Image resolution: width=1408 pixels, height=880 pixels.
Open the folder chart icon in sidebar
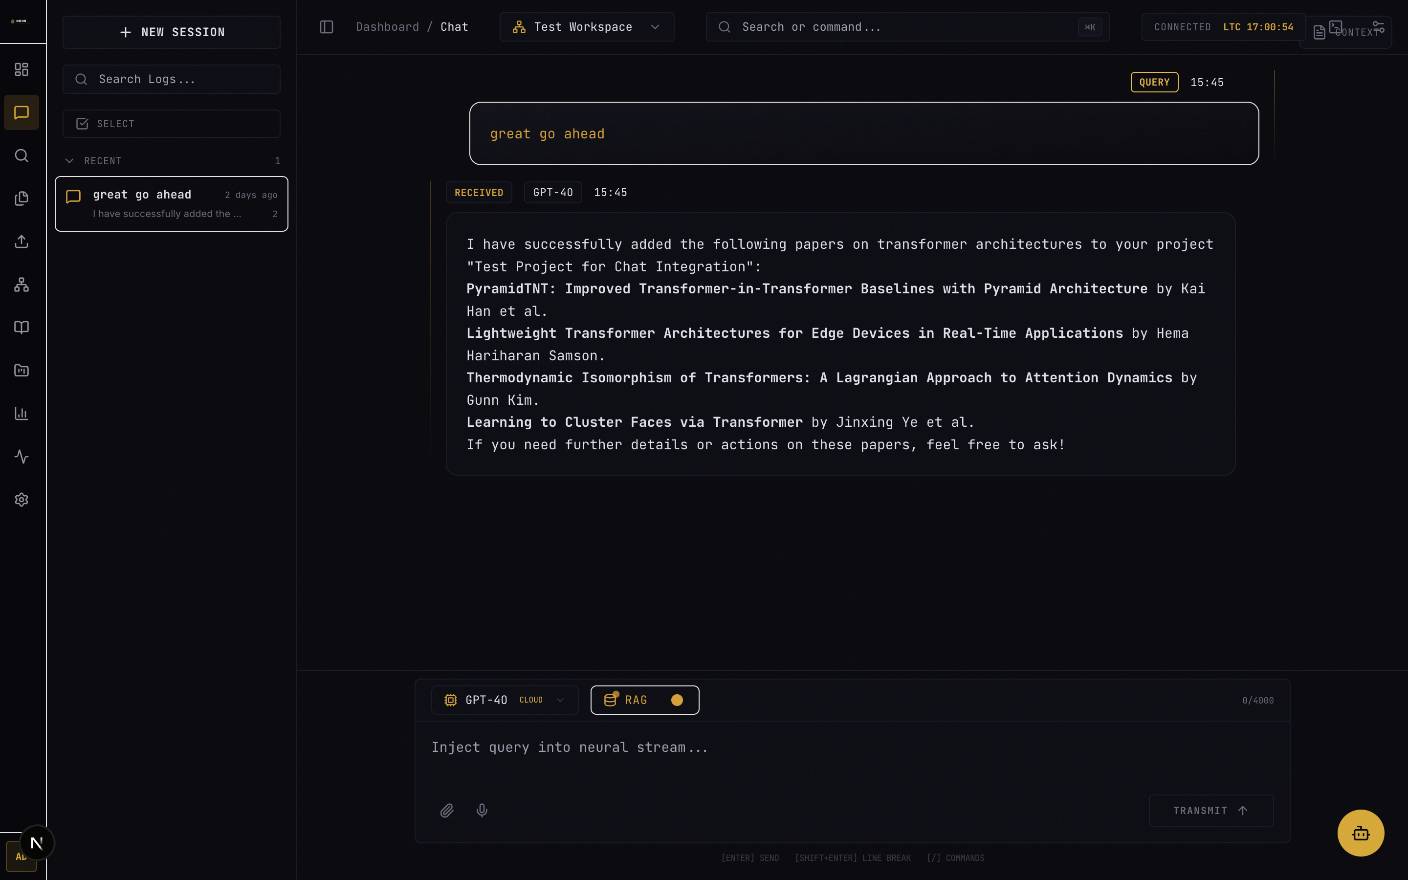pos(22,371)
